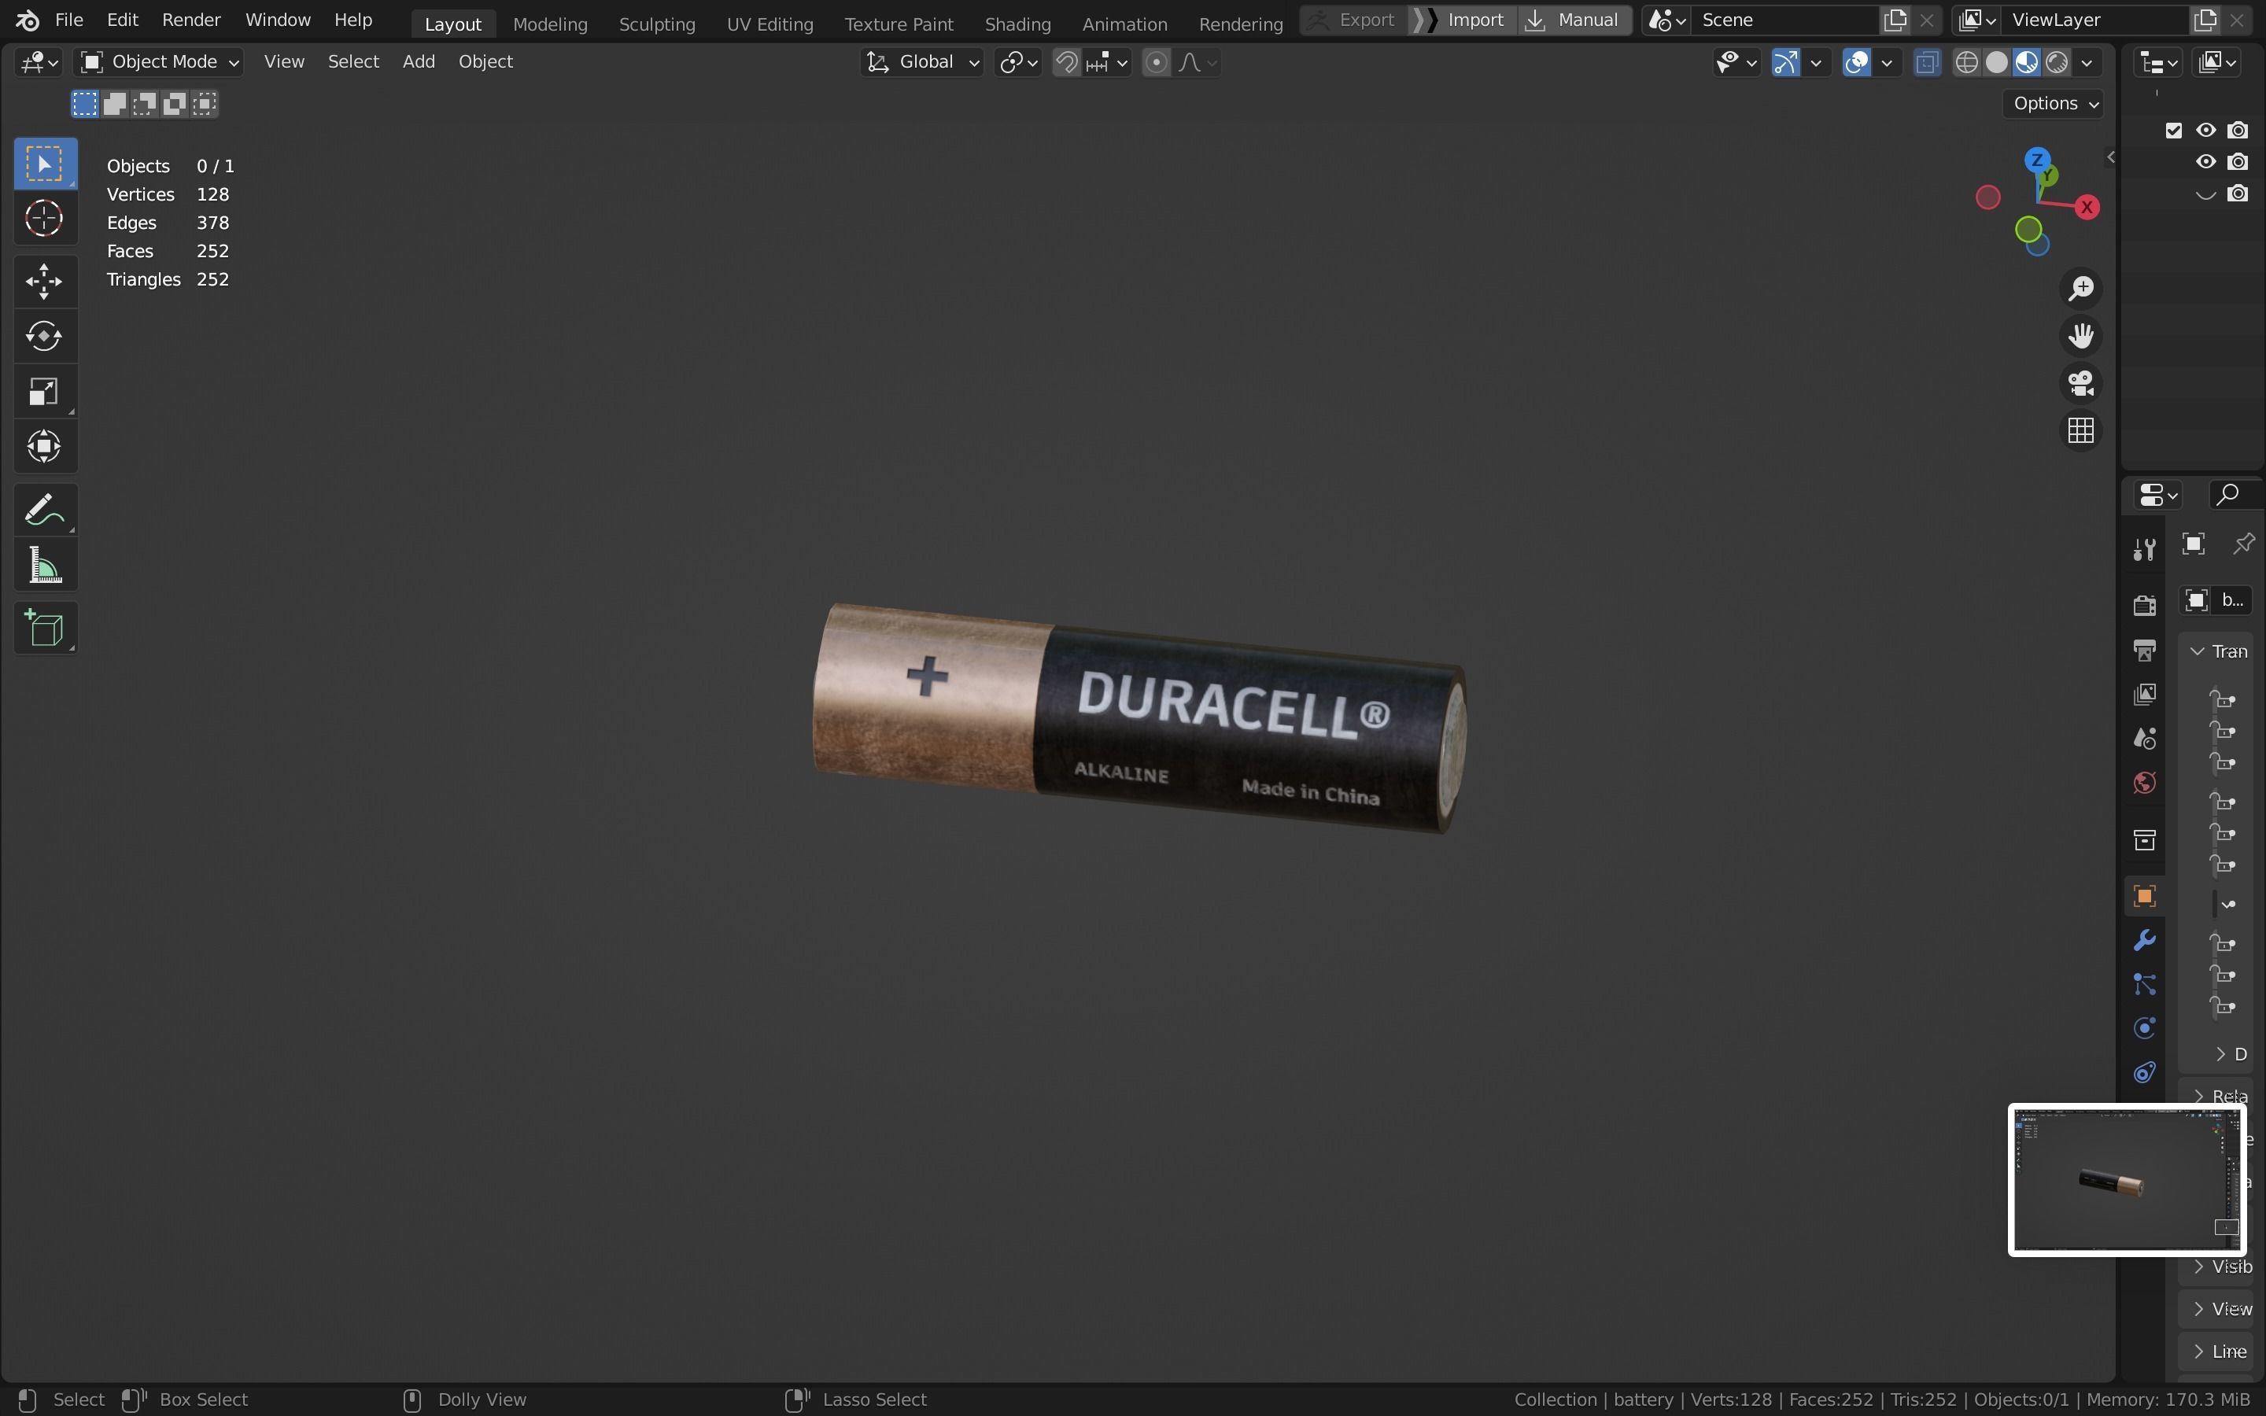
Task: Open the orange Object properties tab
Action: 2144,896
